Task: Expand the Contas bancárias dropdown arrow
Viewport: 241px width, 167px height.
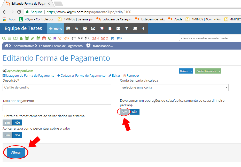Action: (219, 71)
